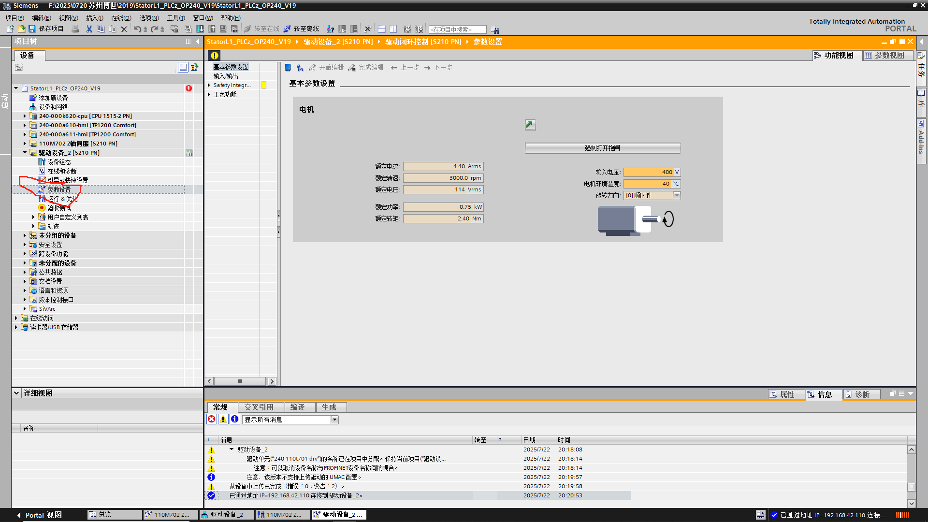Toggle warning messages filter icon

coord(223,419)
